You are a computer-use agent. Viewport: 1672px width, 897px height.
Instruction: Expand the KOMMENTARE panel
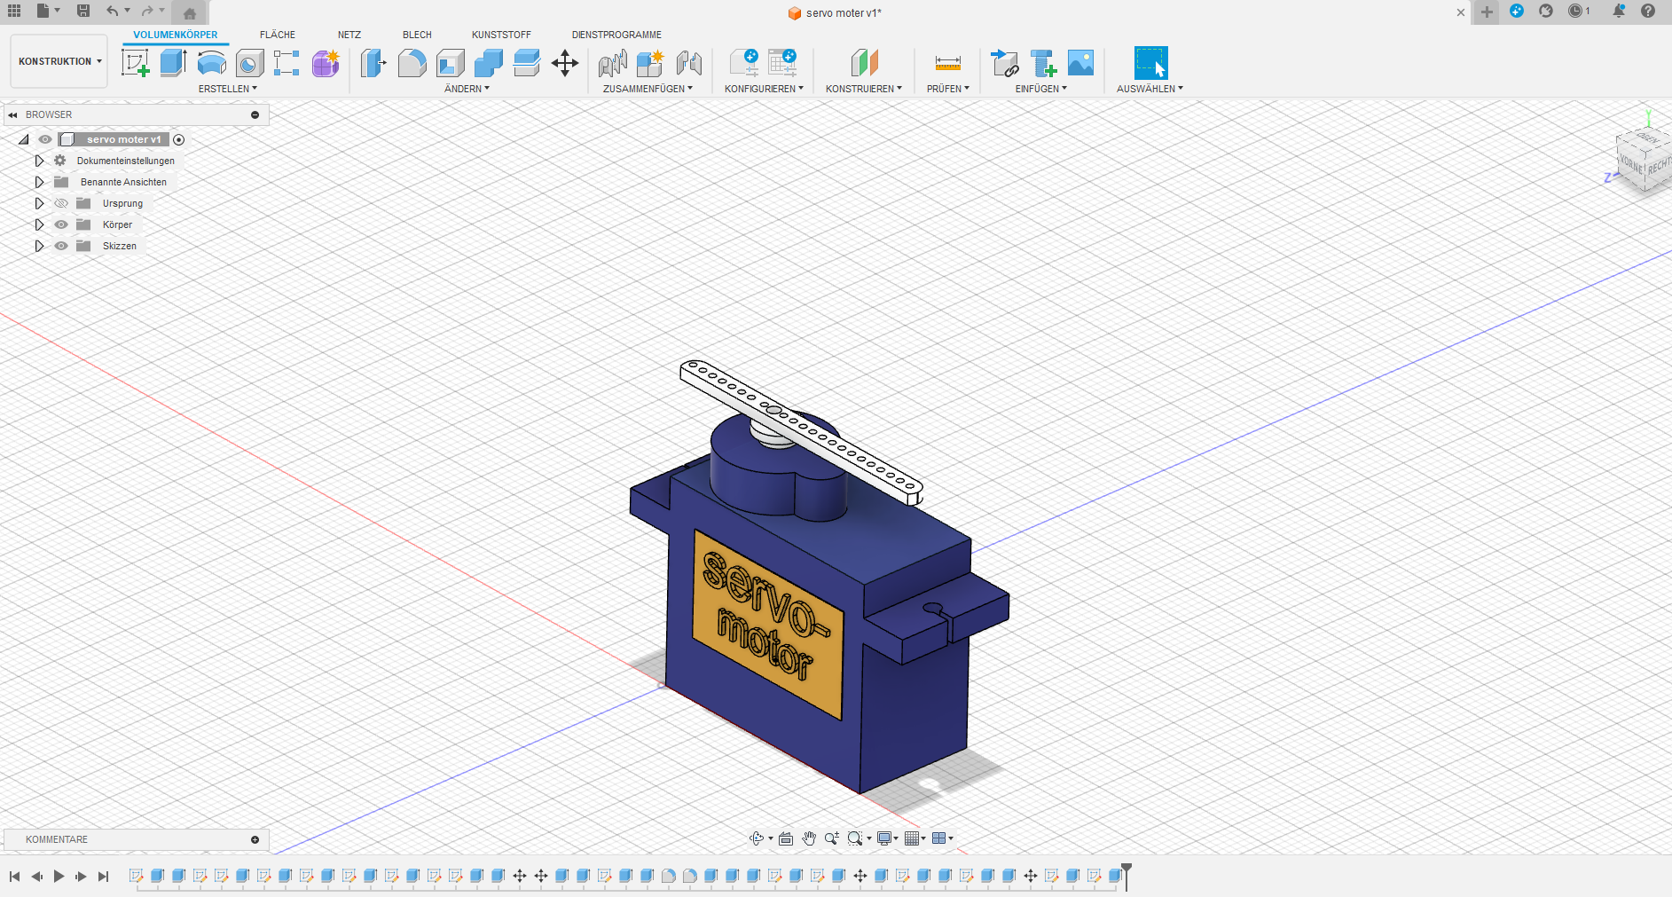255,839
